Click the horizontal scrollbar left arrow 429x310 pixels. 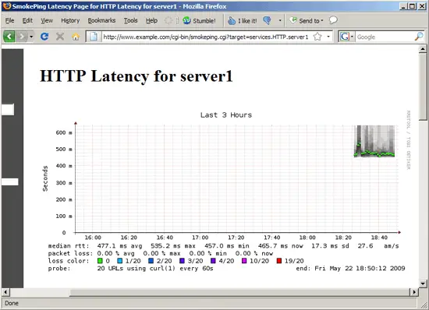(x=5, y=292)
